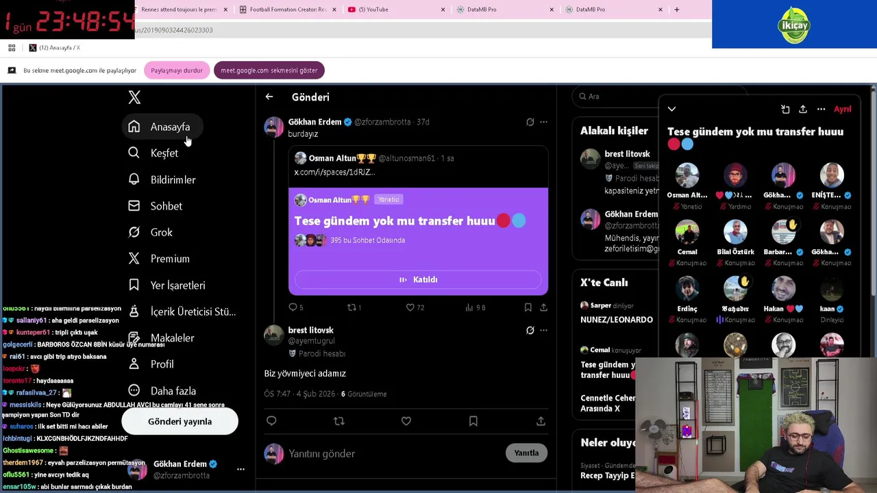Open account options beside Gökhan Erdem profile

(240, 469)
